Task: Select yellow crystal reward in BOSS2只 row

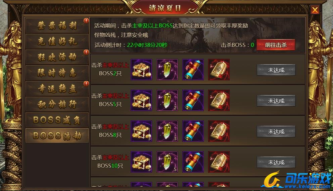Action: click(167, 70)
